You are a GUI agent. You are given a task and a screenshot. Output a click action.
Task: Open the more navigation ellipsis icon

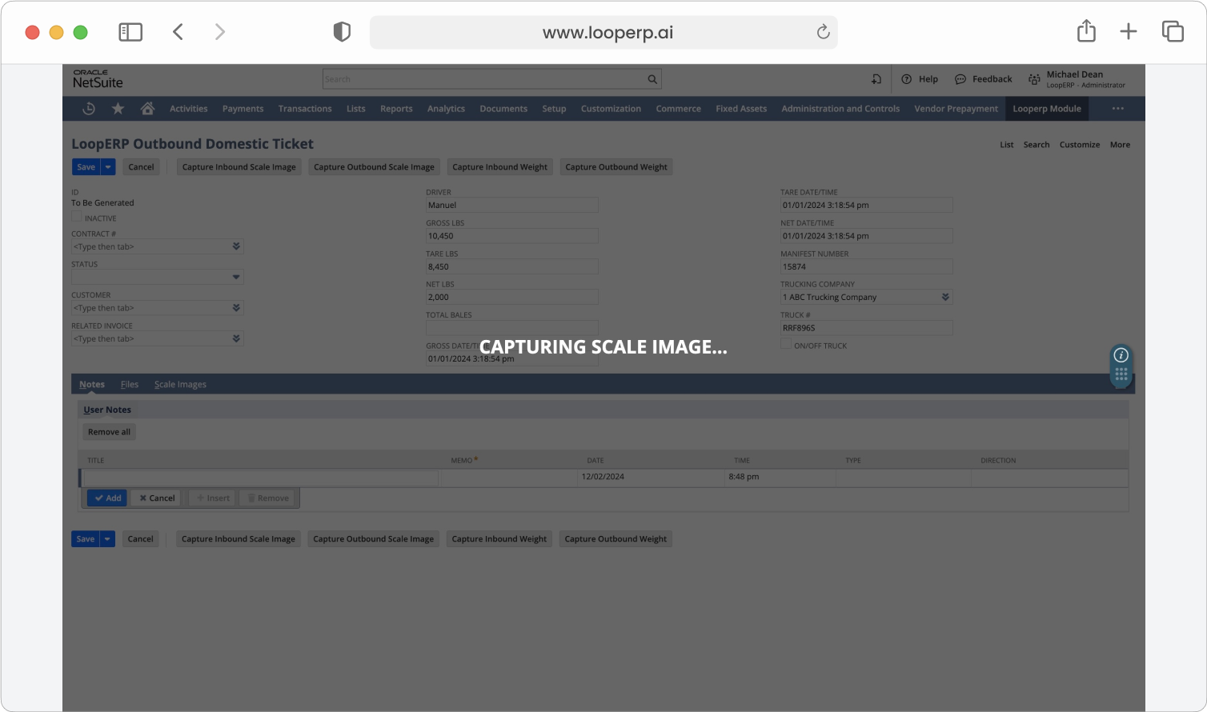1118,109
